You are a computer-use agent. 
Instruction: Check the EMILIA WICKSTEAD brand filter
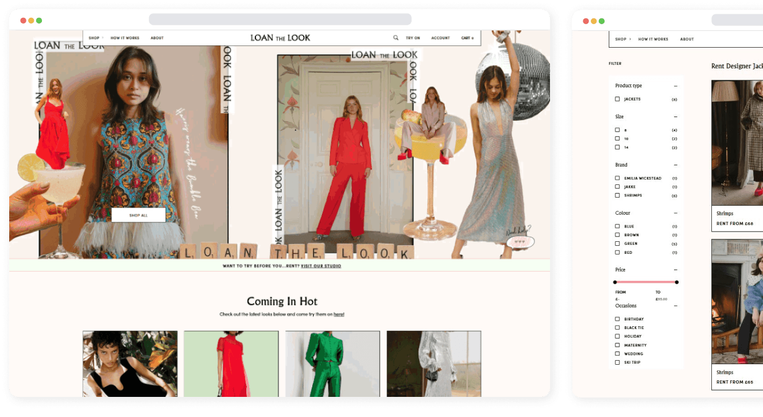[x=617, y=177]
